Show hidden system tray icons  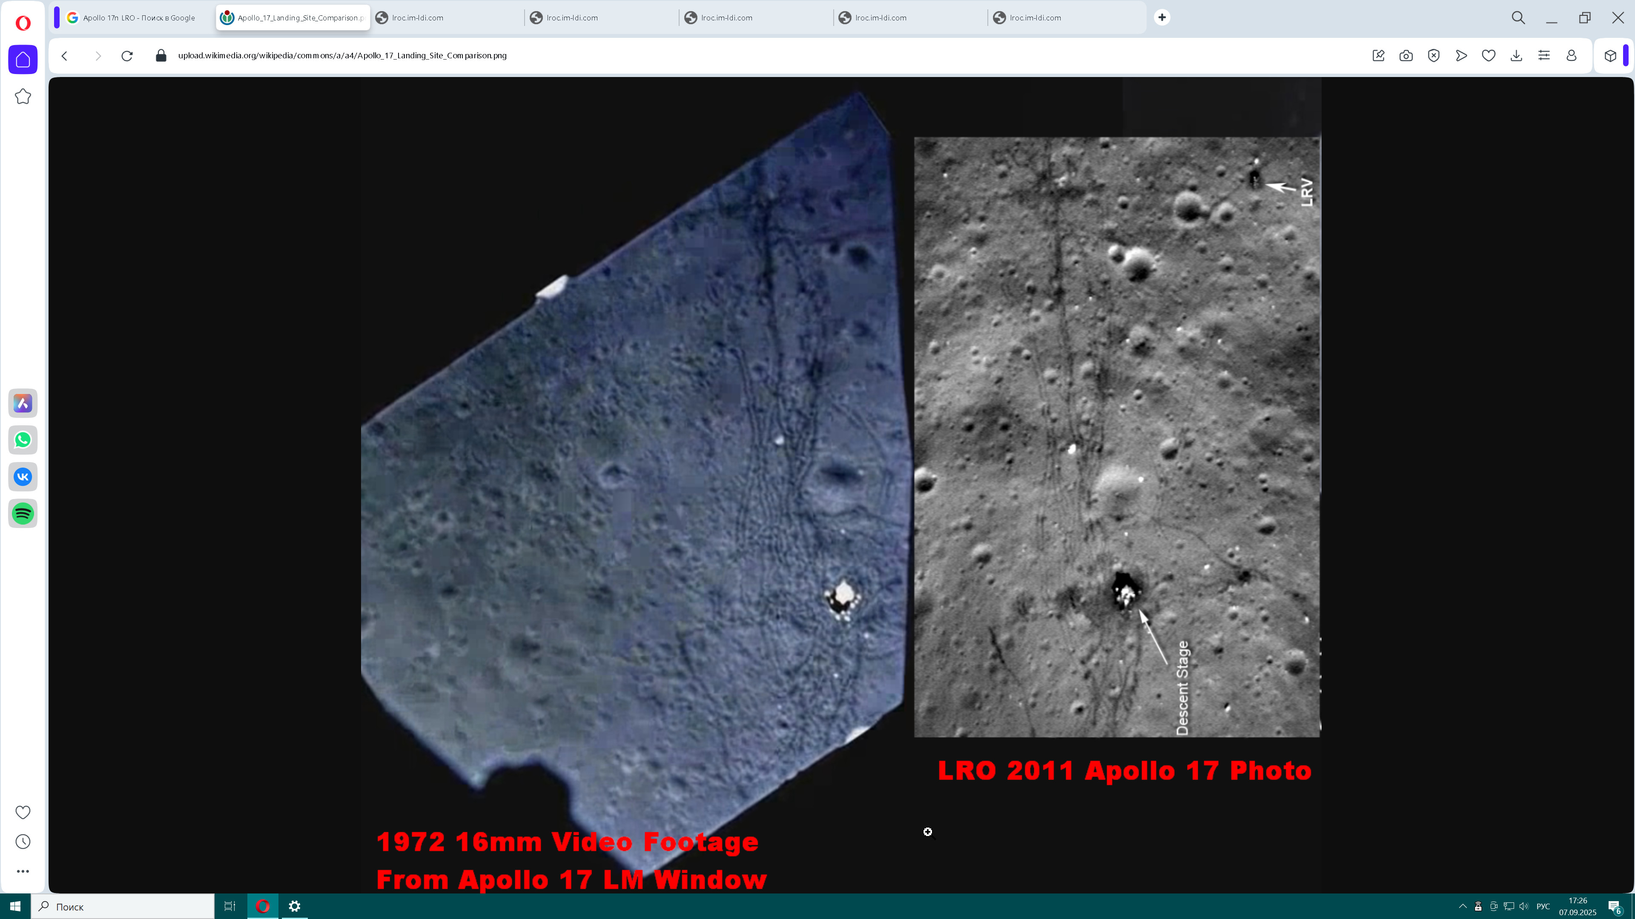[x=1463, y=906]
